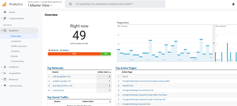
Task: Click the mall.googleplex.com referral
Action: 61,77
